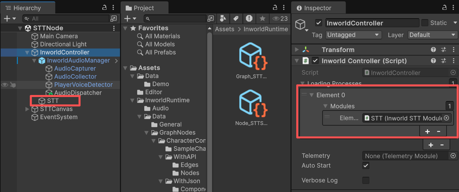Image resolution: width=459 pixels, height=192 pixels.
Task: Add a module with inner plus button
Action: (427, 131)
